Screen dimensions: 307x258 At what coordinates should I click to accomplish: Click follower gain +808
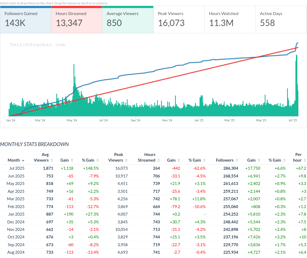pyautogui.click(x=256, y=207)
